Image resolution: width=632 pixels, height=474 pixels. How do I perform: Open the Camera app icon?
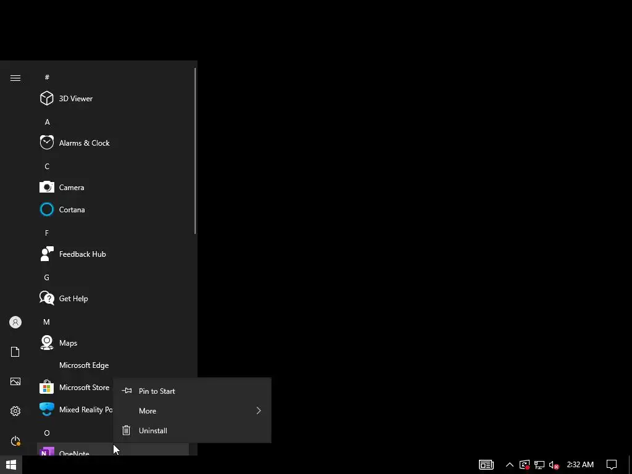click(47, 187)
